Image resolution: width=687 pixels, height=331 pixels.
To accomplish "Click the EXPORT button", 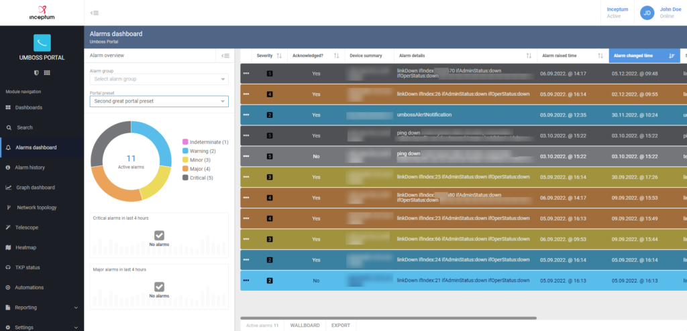I will tap(341, 326).
